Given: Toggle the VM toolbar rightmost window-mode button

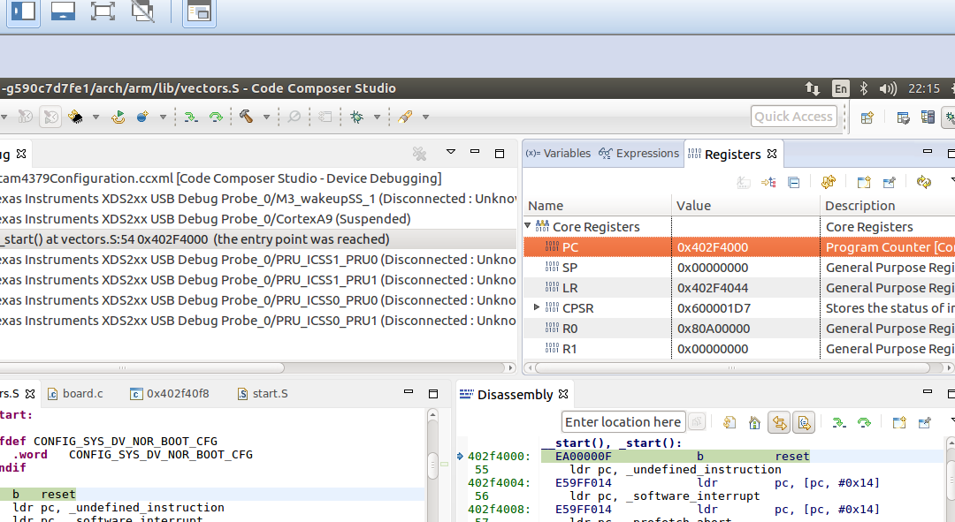Looking at the screenshot, I should [199, 11].
